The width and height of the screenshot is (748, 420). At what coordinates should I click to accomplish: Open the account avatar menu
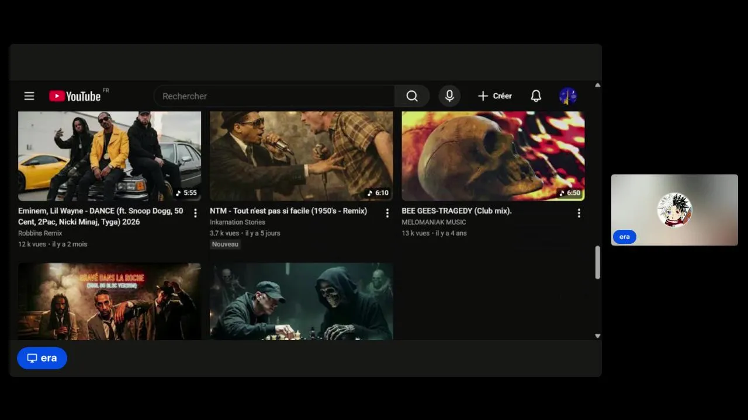[567, 96]
